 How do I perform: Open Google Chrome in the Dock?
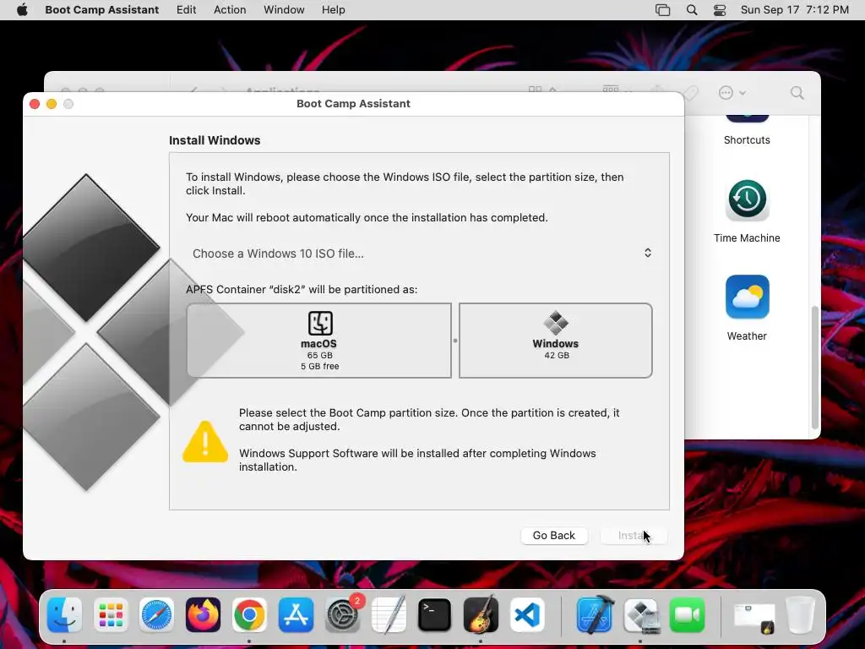pos(249,614)
